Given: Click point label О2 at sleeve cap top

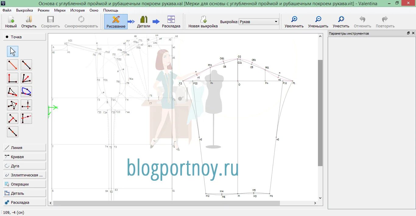Looking at the screenshot, I should (x=239, y=57).
